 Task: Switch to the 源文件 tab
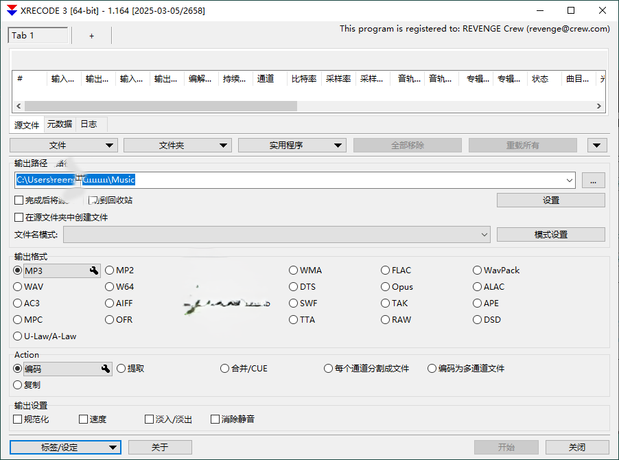pos(27,125)
